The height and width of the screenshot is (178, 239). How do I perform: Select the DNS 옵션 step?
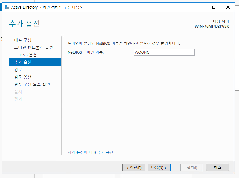28,55
